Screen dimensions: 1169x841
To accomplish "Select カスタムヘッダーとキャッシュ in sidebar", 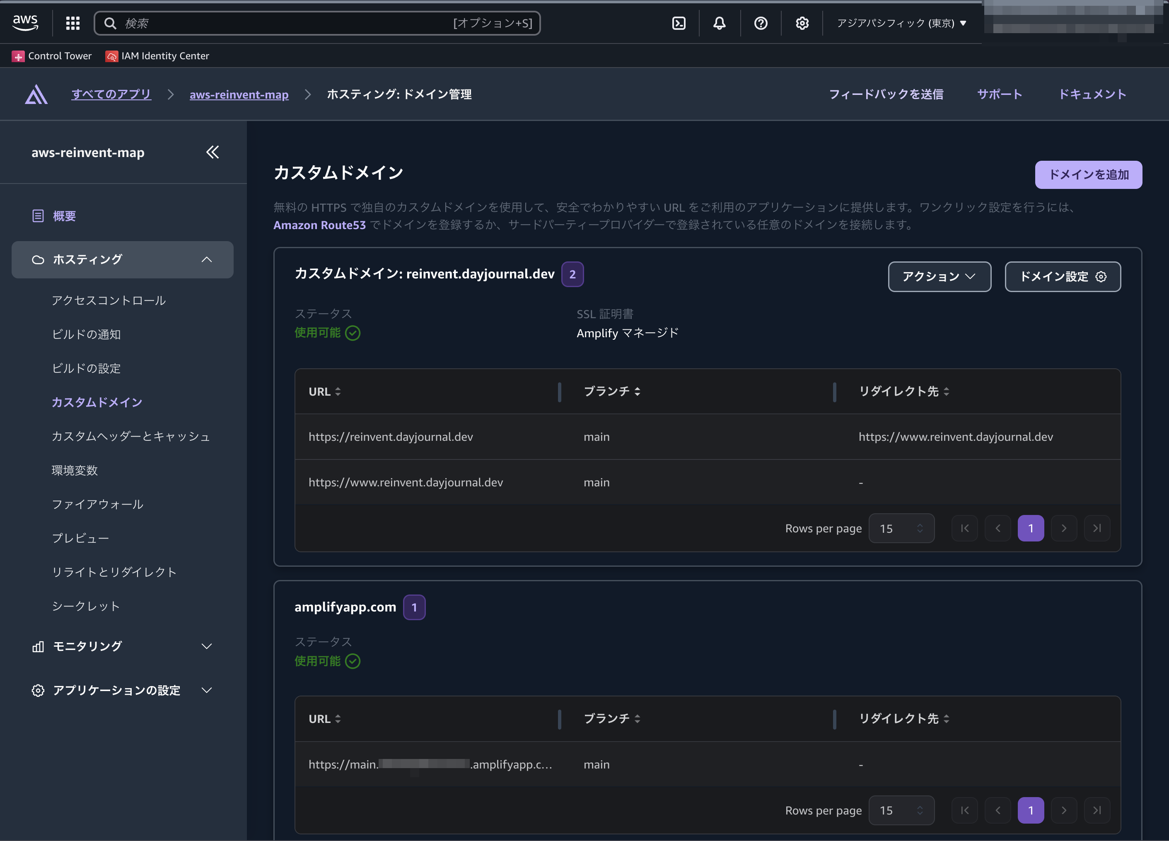I will 131,436.
